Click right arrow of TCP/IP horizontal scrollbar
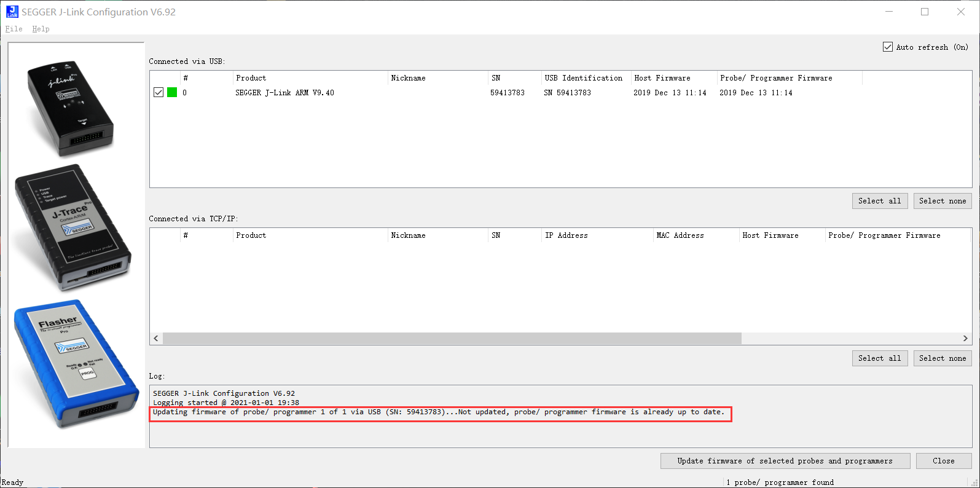 click(x=965, y=339)
